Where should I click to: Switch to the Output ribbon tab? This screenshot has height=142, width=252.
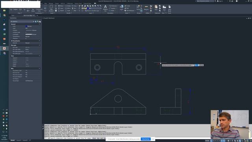[57, 4]
